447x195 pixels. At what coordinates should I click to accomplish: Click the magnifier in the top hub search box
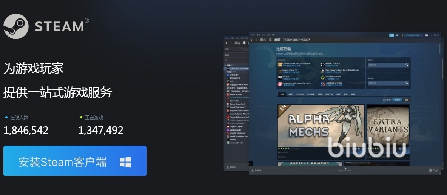coord(407,65)
